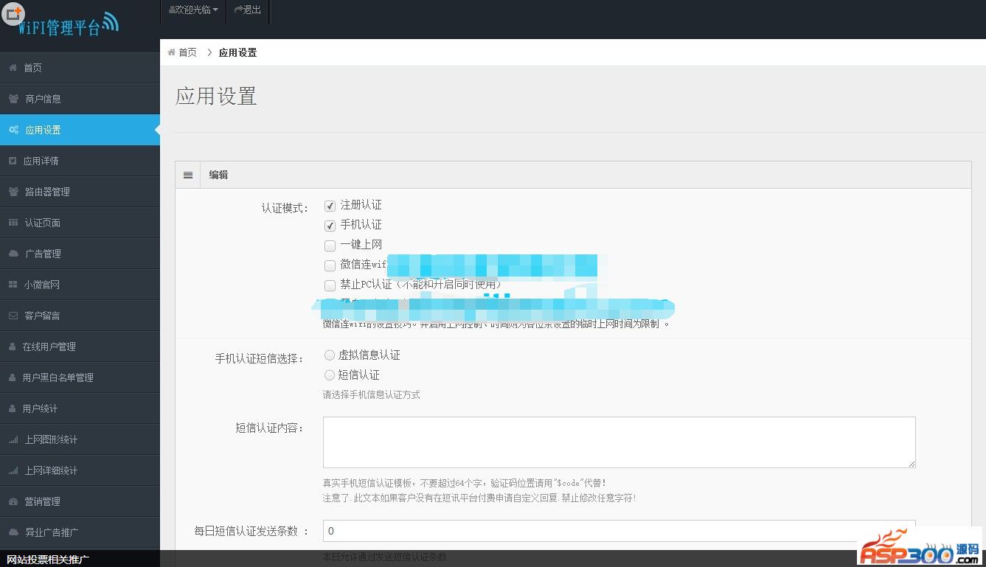Screen dimensions: 986x567
Task: Uncheck the 注册认证 checkbox
Action: [330, 206]
